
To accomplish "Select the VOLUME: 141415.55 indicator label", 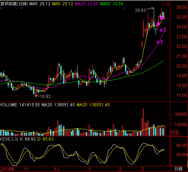I will click(20, 105).
